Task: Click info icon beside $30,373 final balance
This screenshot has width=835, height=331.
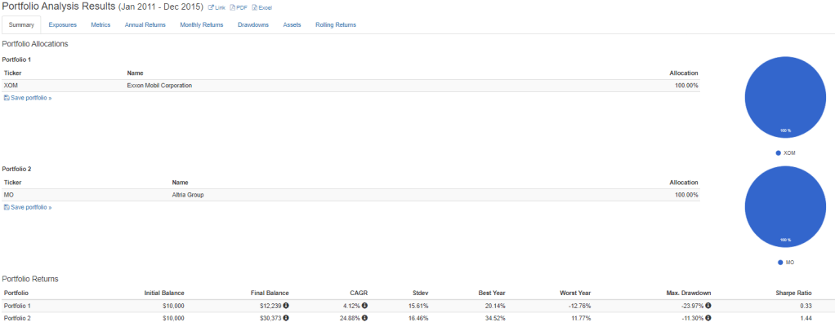Action: coord(286,318)
